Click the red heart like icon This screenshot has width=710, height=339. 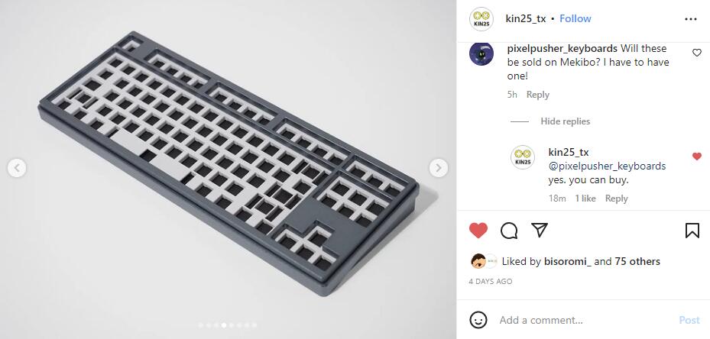coord(478,231)
